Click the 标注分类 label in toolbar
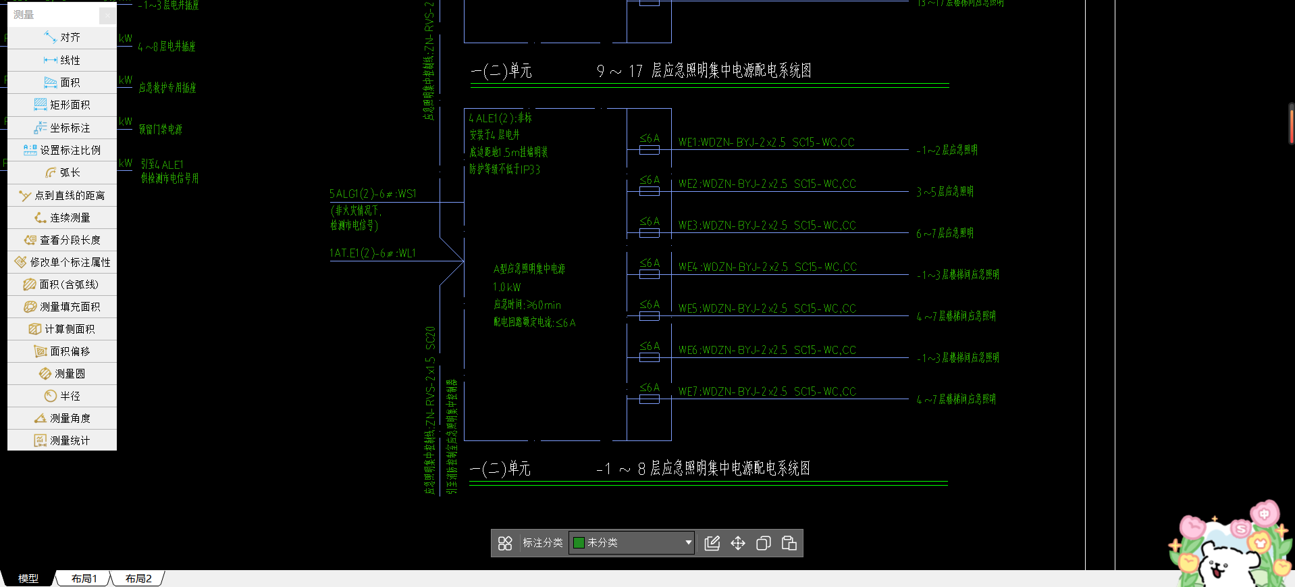1295x587 pixels. pos(543,543)
